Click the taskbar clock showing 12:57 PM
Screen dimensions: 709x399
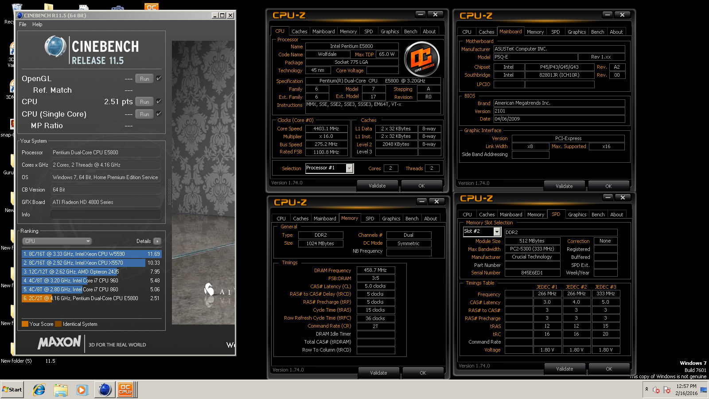(686, 390)
